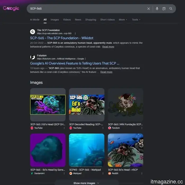This screenshot has height=185, width=185.
Task: Open three-dot menu for Wattpad image result
Action: coord(103,173)
